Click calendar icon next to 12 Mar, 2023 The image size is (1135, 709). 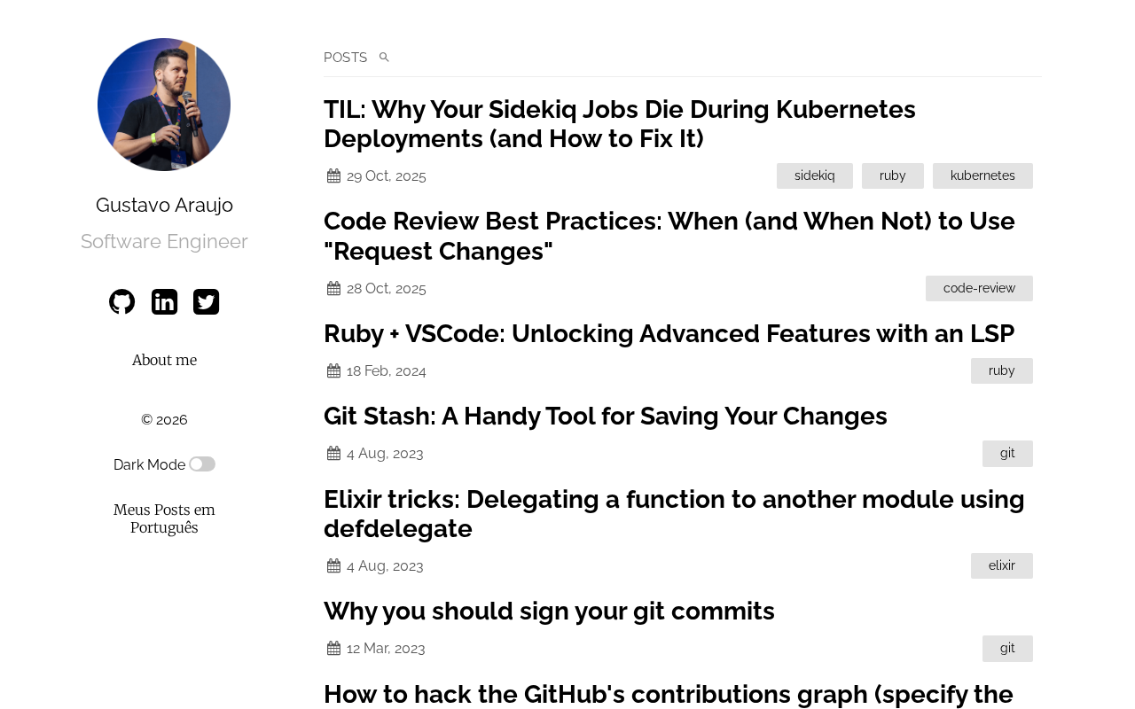click(334, 648)
